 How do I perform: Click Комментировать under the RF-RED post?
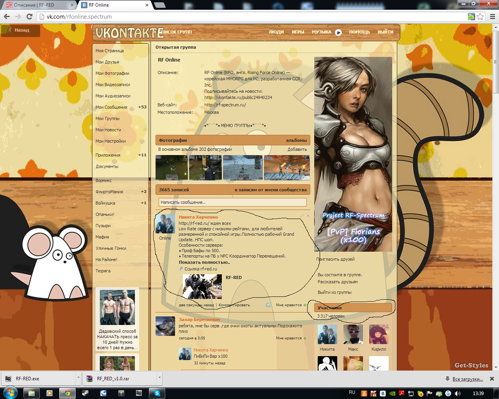(234, 305)
